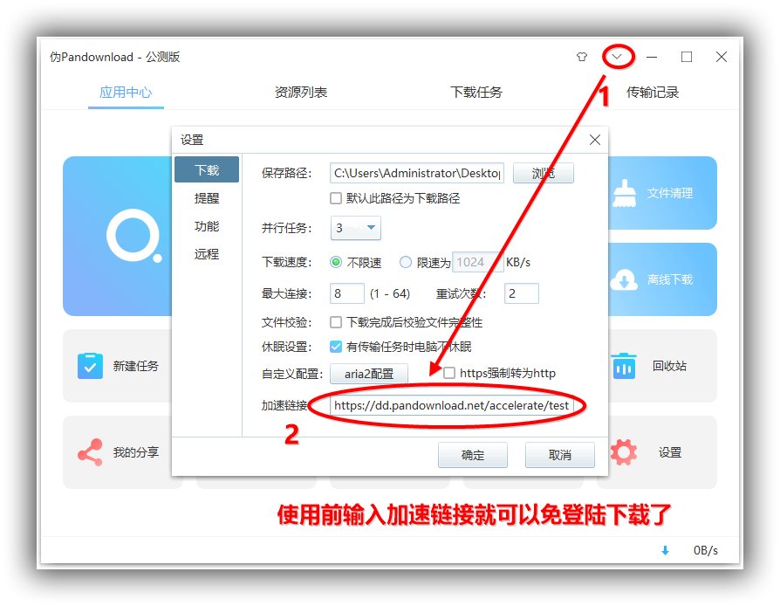Select 提醒 in settings sidebar
This screenshot has height=606, width=780.
pos(207,198)
